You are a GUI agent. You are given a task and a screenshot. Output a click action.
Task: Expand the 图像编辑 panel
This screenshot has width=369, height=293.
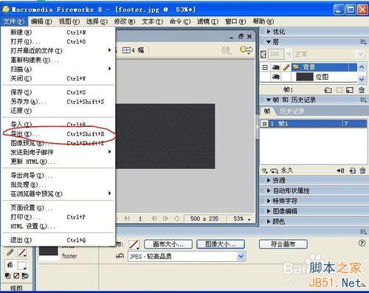(x=269, y=211)
